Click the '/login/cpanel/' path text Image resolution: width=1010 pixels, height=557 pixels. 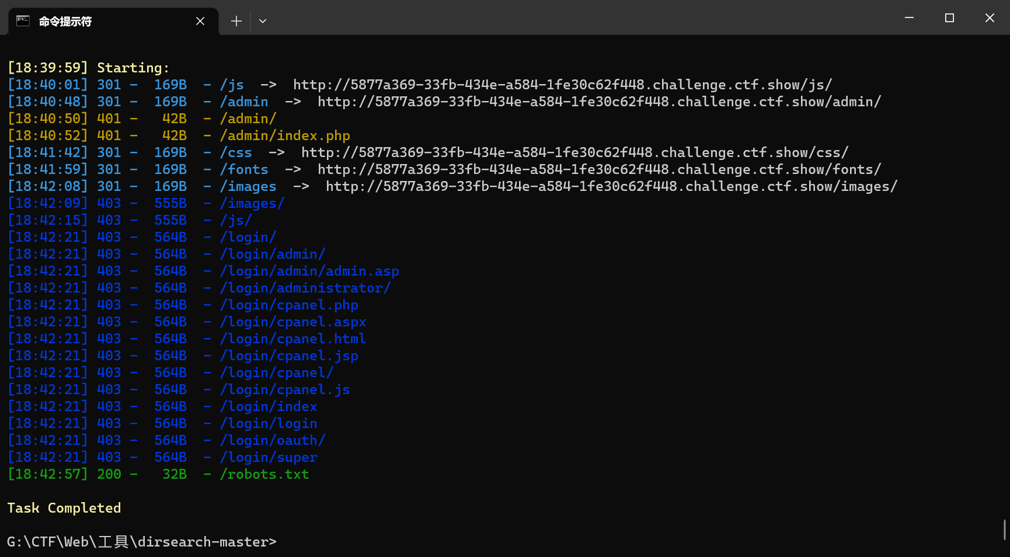[x=277, y=373]
